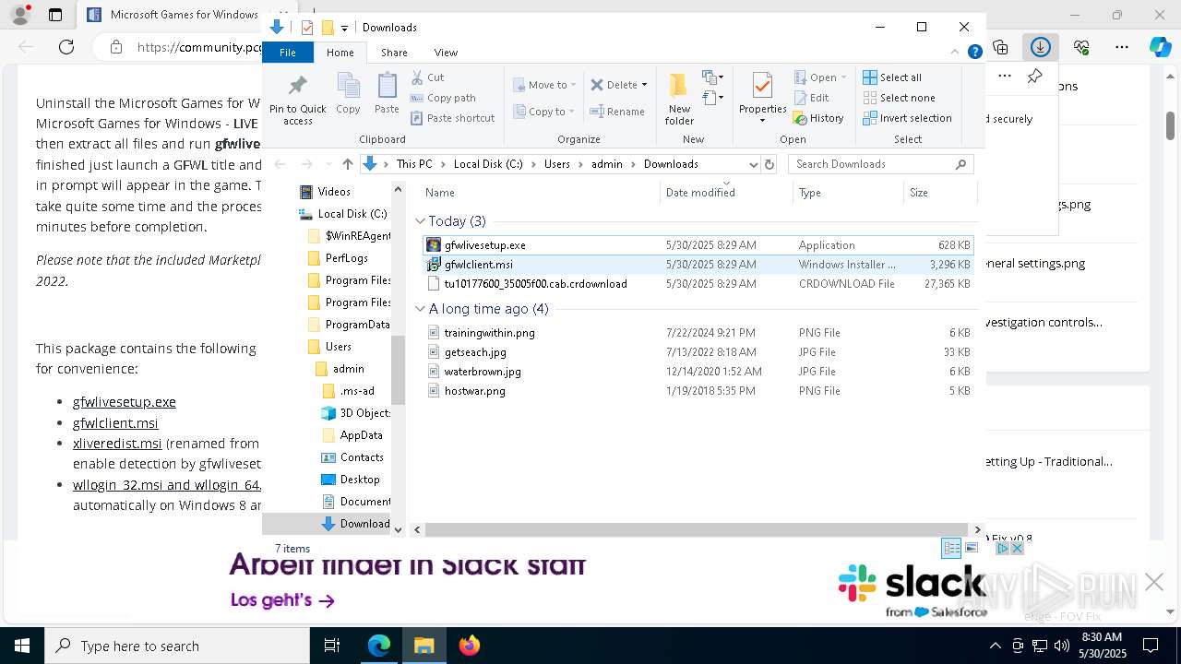Screen dimensions: 1181x664
Task: Reload the page in Edge browser
Action: tap(66, 47)
